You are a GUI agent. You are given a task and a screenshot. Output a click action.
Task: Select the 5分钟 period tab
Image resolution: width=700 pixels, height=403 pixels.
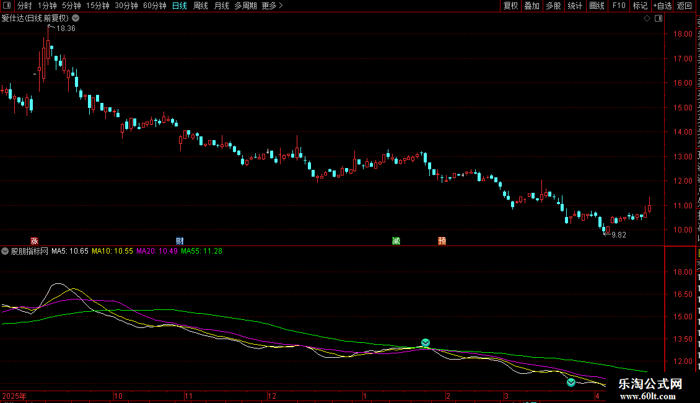[71, 6]
